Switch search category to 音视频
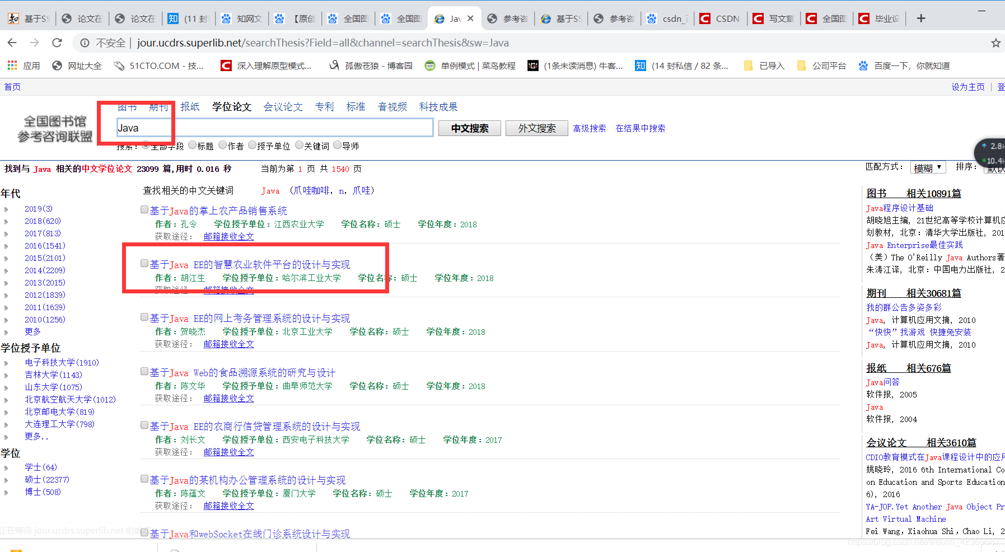Image resolution: width=1005 pixels, height=552 pixels. 392,106
